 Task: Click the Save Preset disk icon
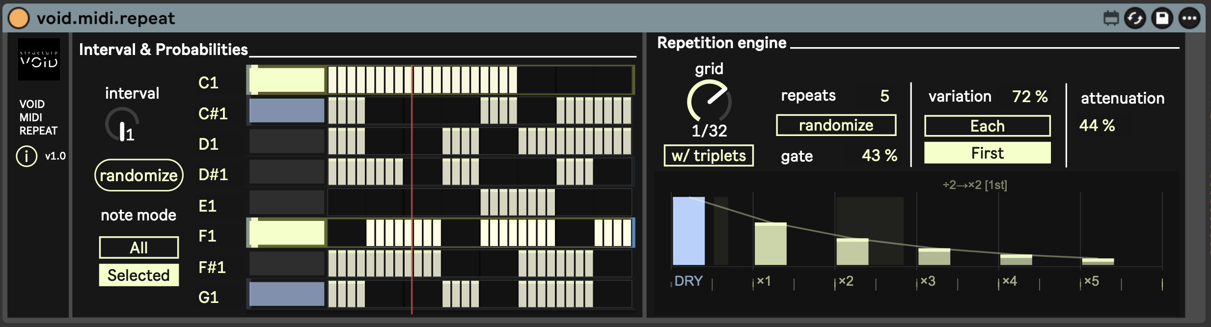1162,19
